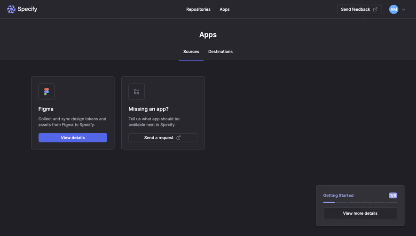Click View more details button

coord(360,213)
